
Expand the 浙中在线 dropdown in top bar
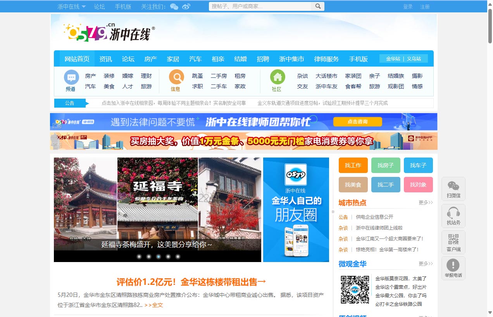coord(83,7)
